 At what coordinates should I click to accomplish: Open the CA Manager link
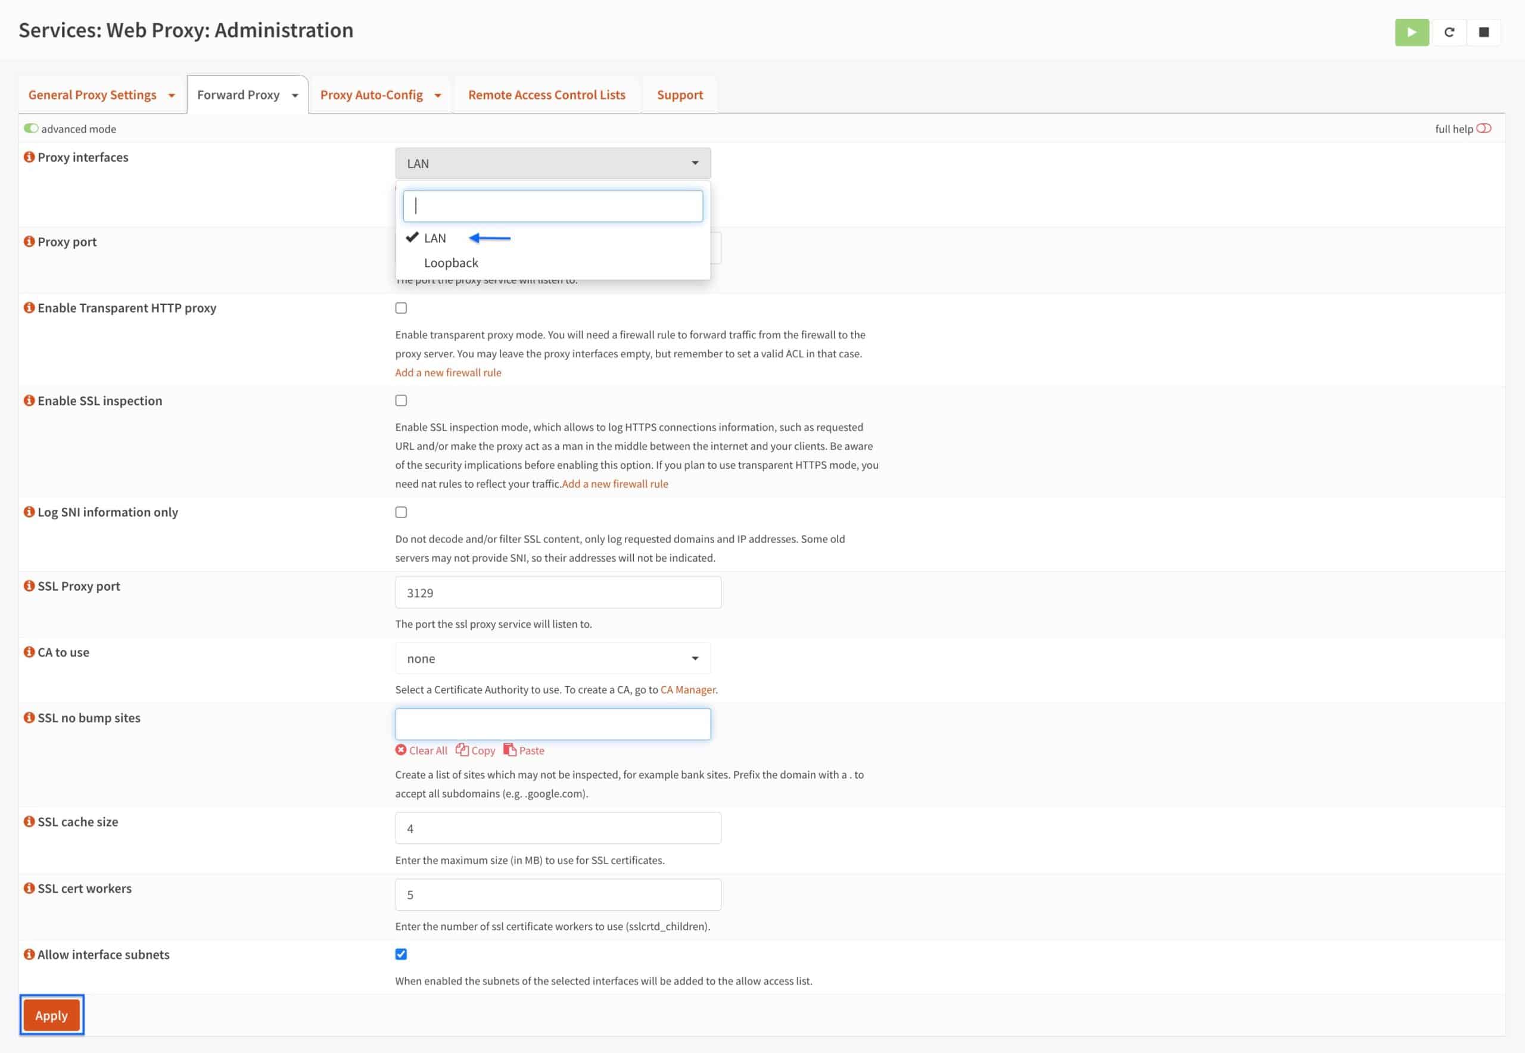687,690
